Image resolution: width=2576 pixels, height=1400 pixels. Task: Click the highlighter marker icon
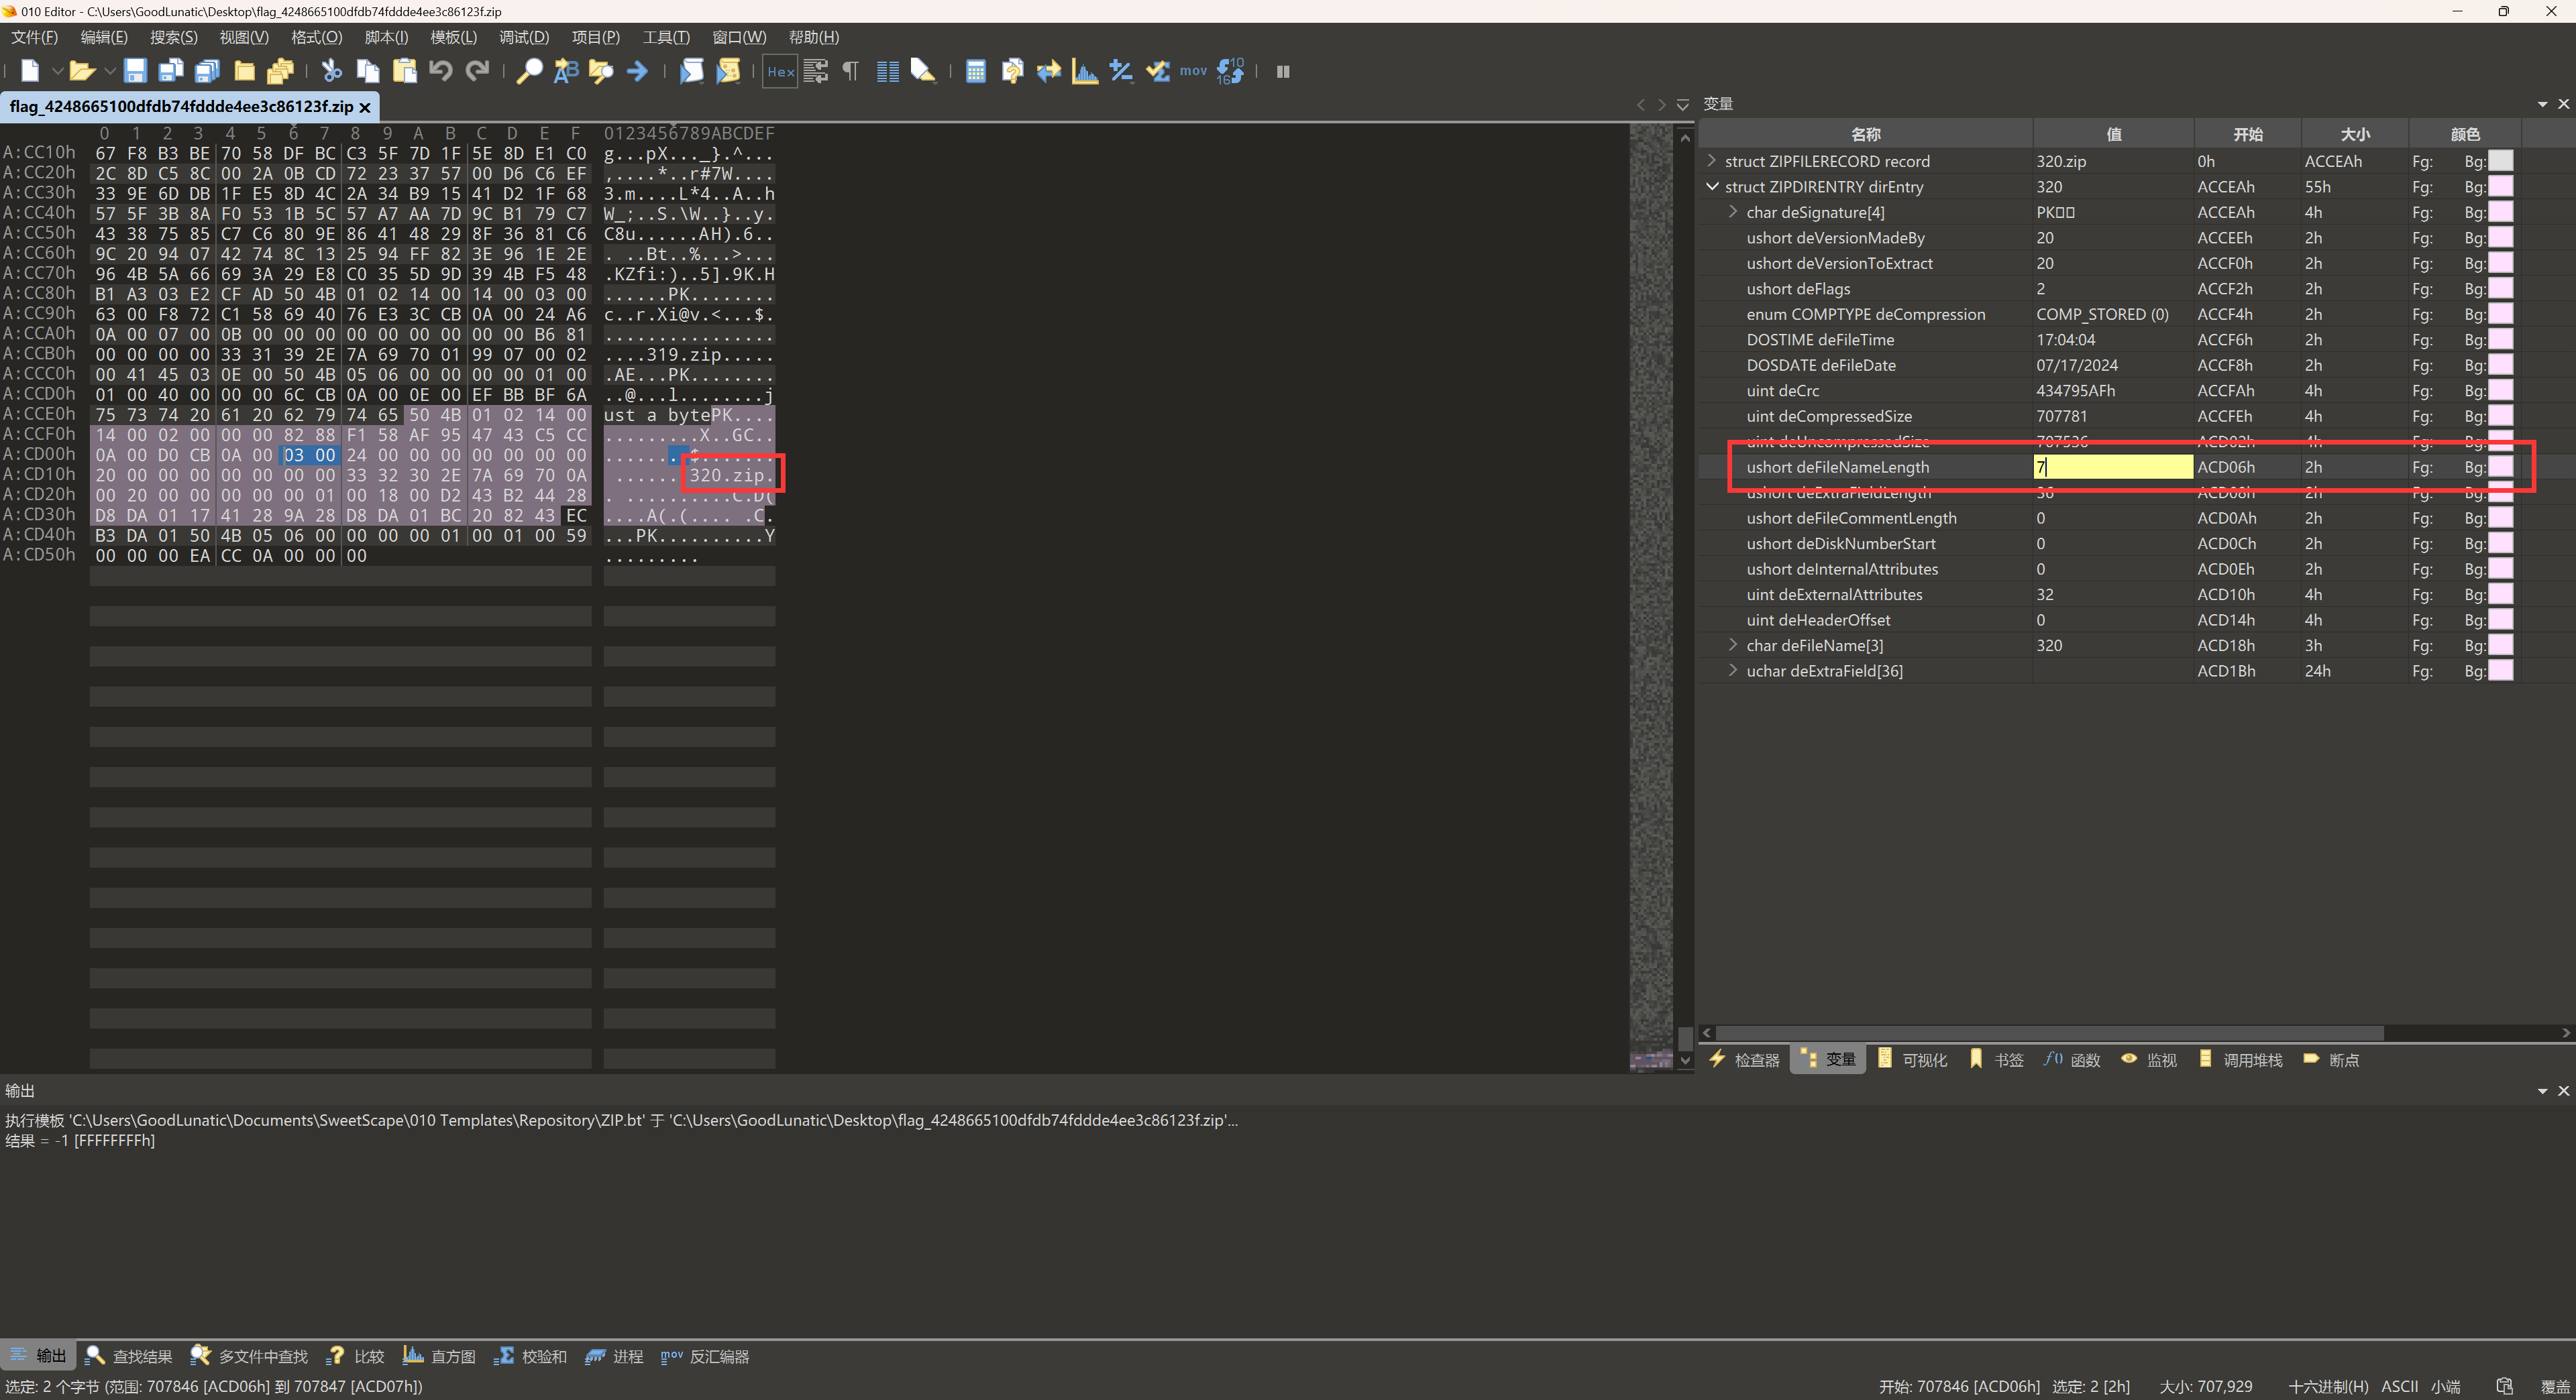coord(923,71)
